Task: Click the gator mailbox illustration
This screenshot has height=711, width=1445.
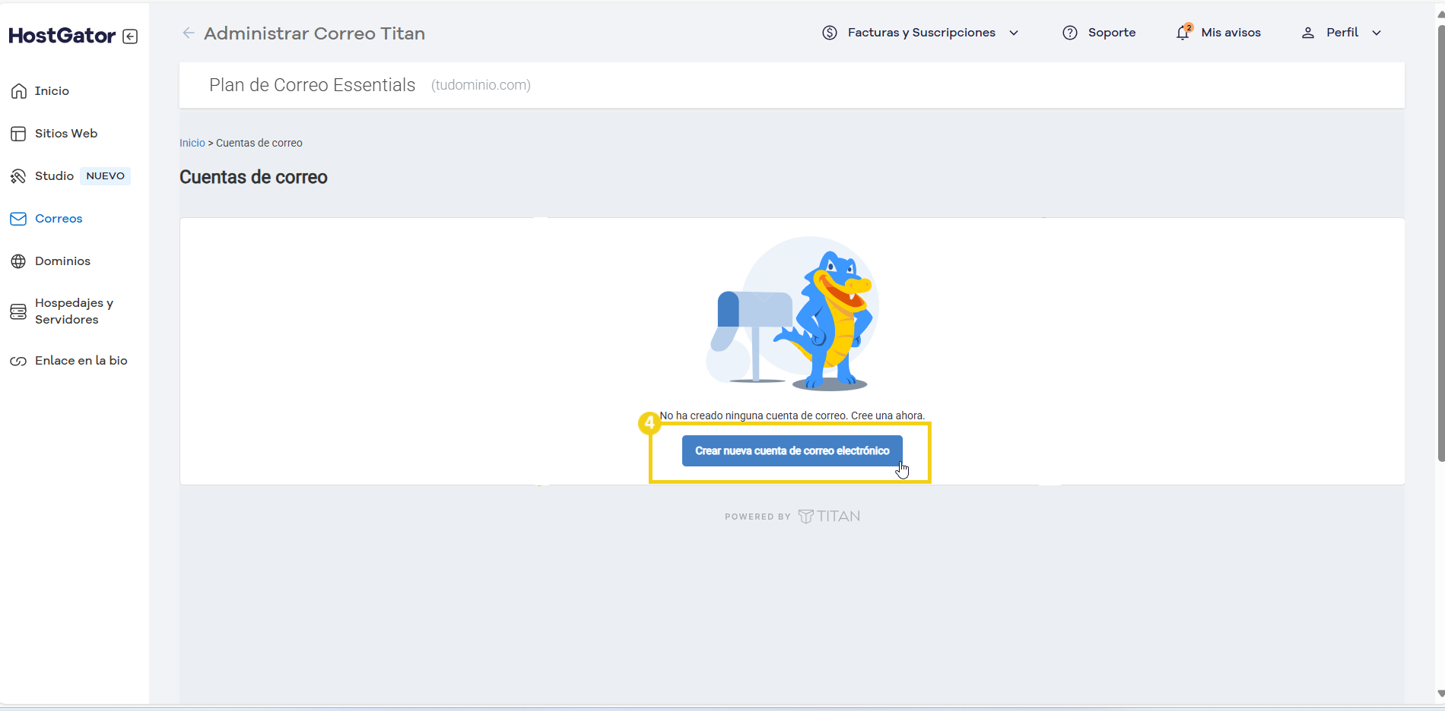Action: (x=792, y=314)
